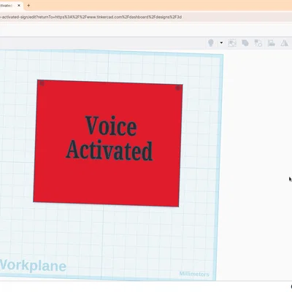Click the top-right mounting hole on sign
The height and width of the screenshot is (292, 292).
point(178,88)
